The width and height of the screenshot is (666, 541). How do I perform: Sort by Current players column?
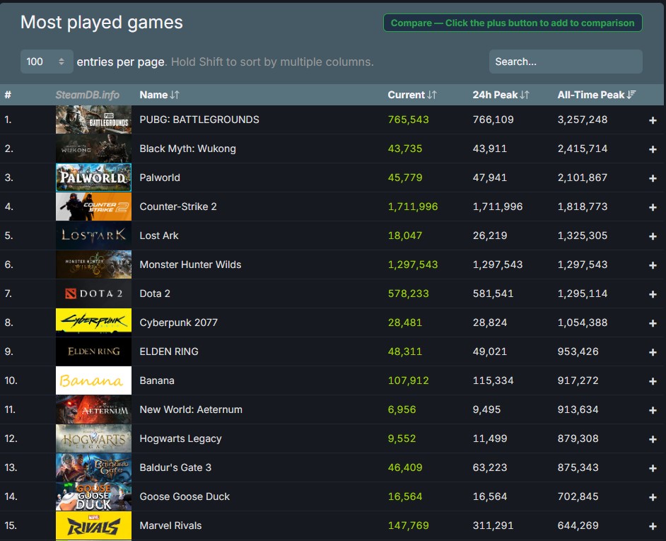(411, 95)
